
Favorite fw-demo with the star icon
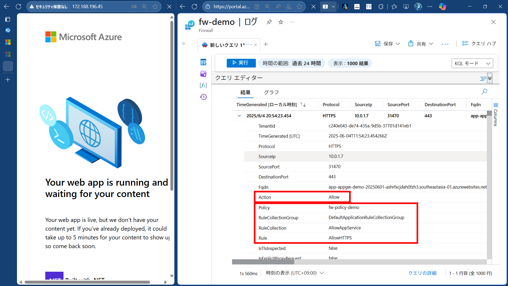[x=281, y=22]
